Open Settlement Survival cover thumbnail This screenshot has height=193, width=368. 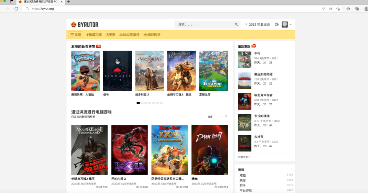tap(214, 71)
